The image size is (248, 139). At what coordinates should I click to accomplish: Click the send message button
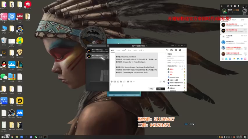159,89
